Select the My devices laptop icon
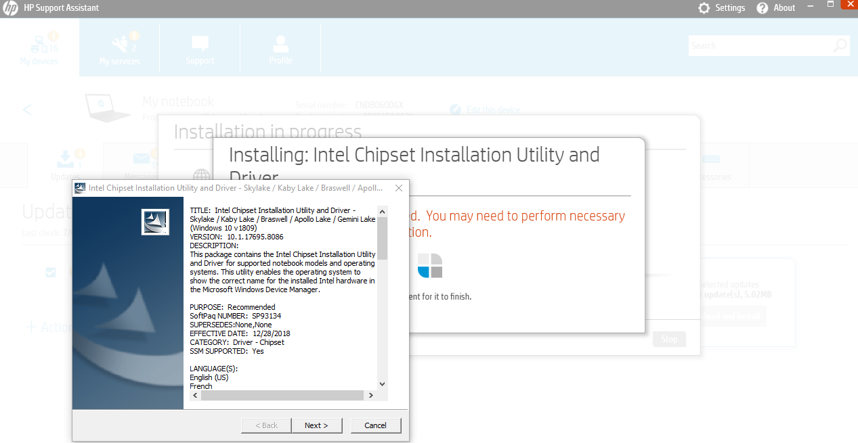Screen dimensions: 858x443 [38, 44]
